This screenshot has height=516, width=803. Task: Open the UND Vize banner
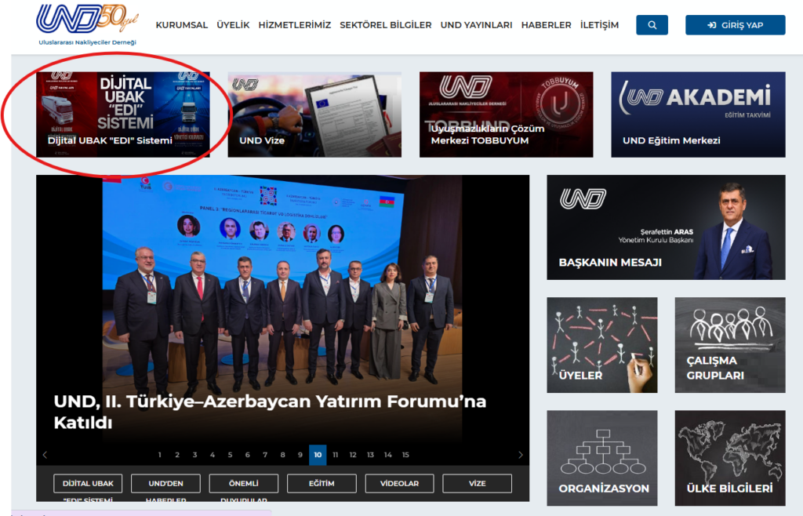(x=314, y=114)
